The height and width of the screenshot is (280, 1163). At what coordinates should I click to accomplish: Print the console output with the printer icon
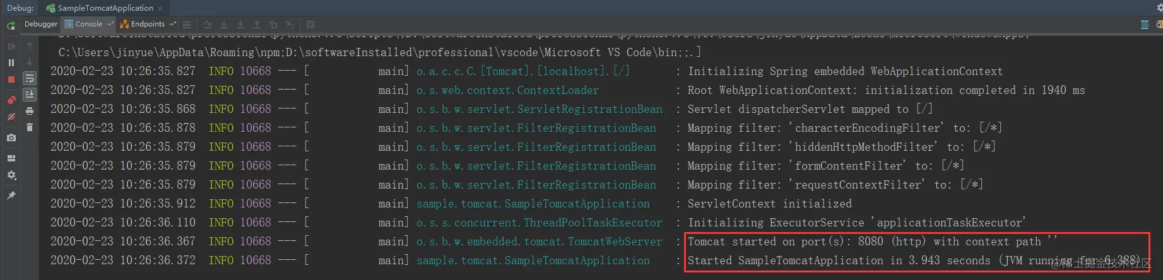[x=30, y=112]
